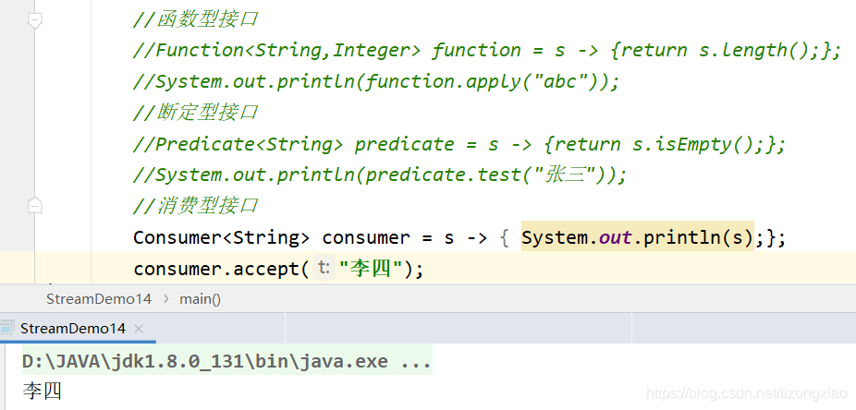Collapse the fold marker beside 函数型接口 comment

point(35,19)
